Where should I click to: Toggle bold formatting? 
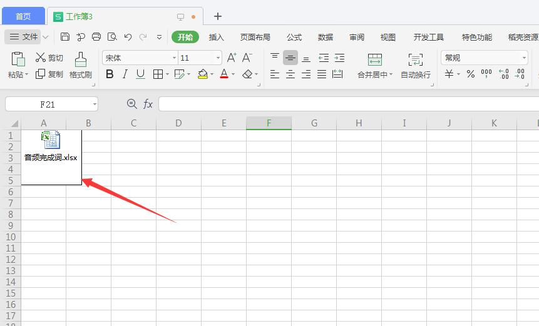[110, 74]
